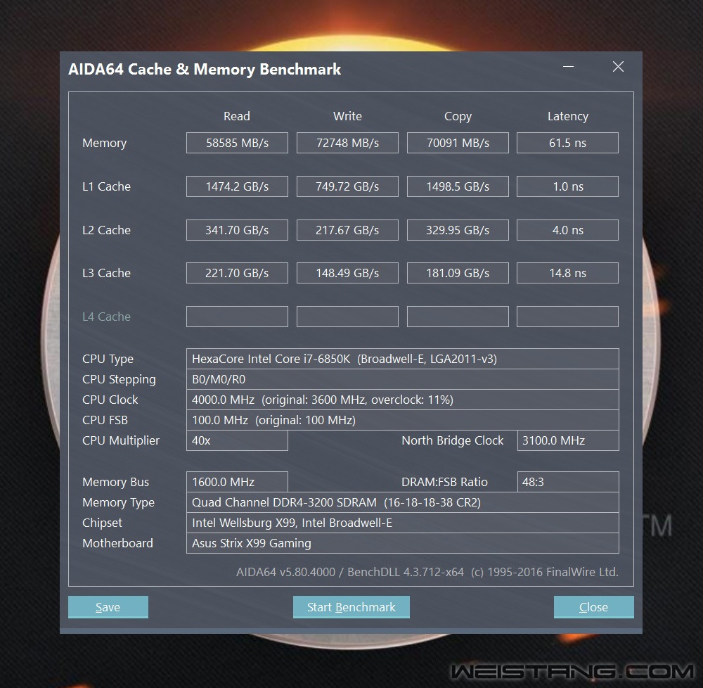Select Memory Latency value 61.5 ns
The image size is (703, 688).
click(x=567, y=143)
